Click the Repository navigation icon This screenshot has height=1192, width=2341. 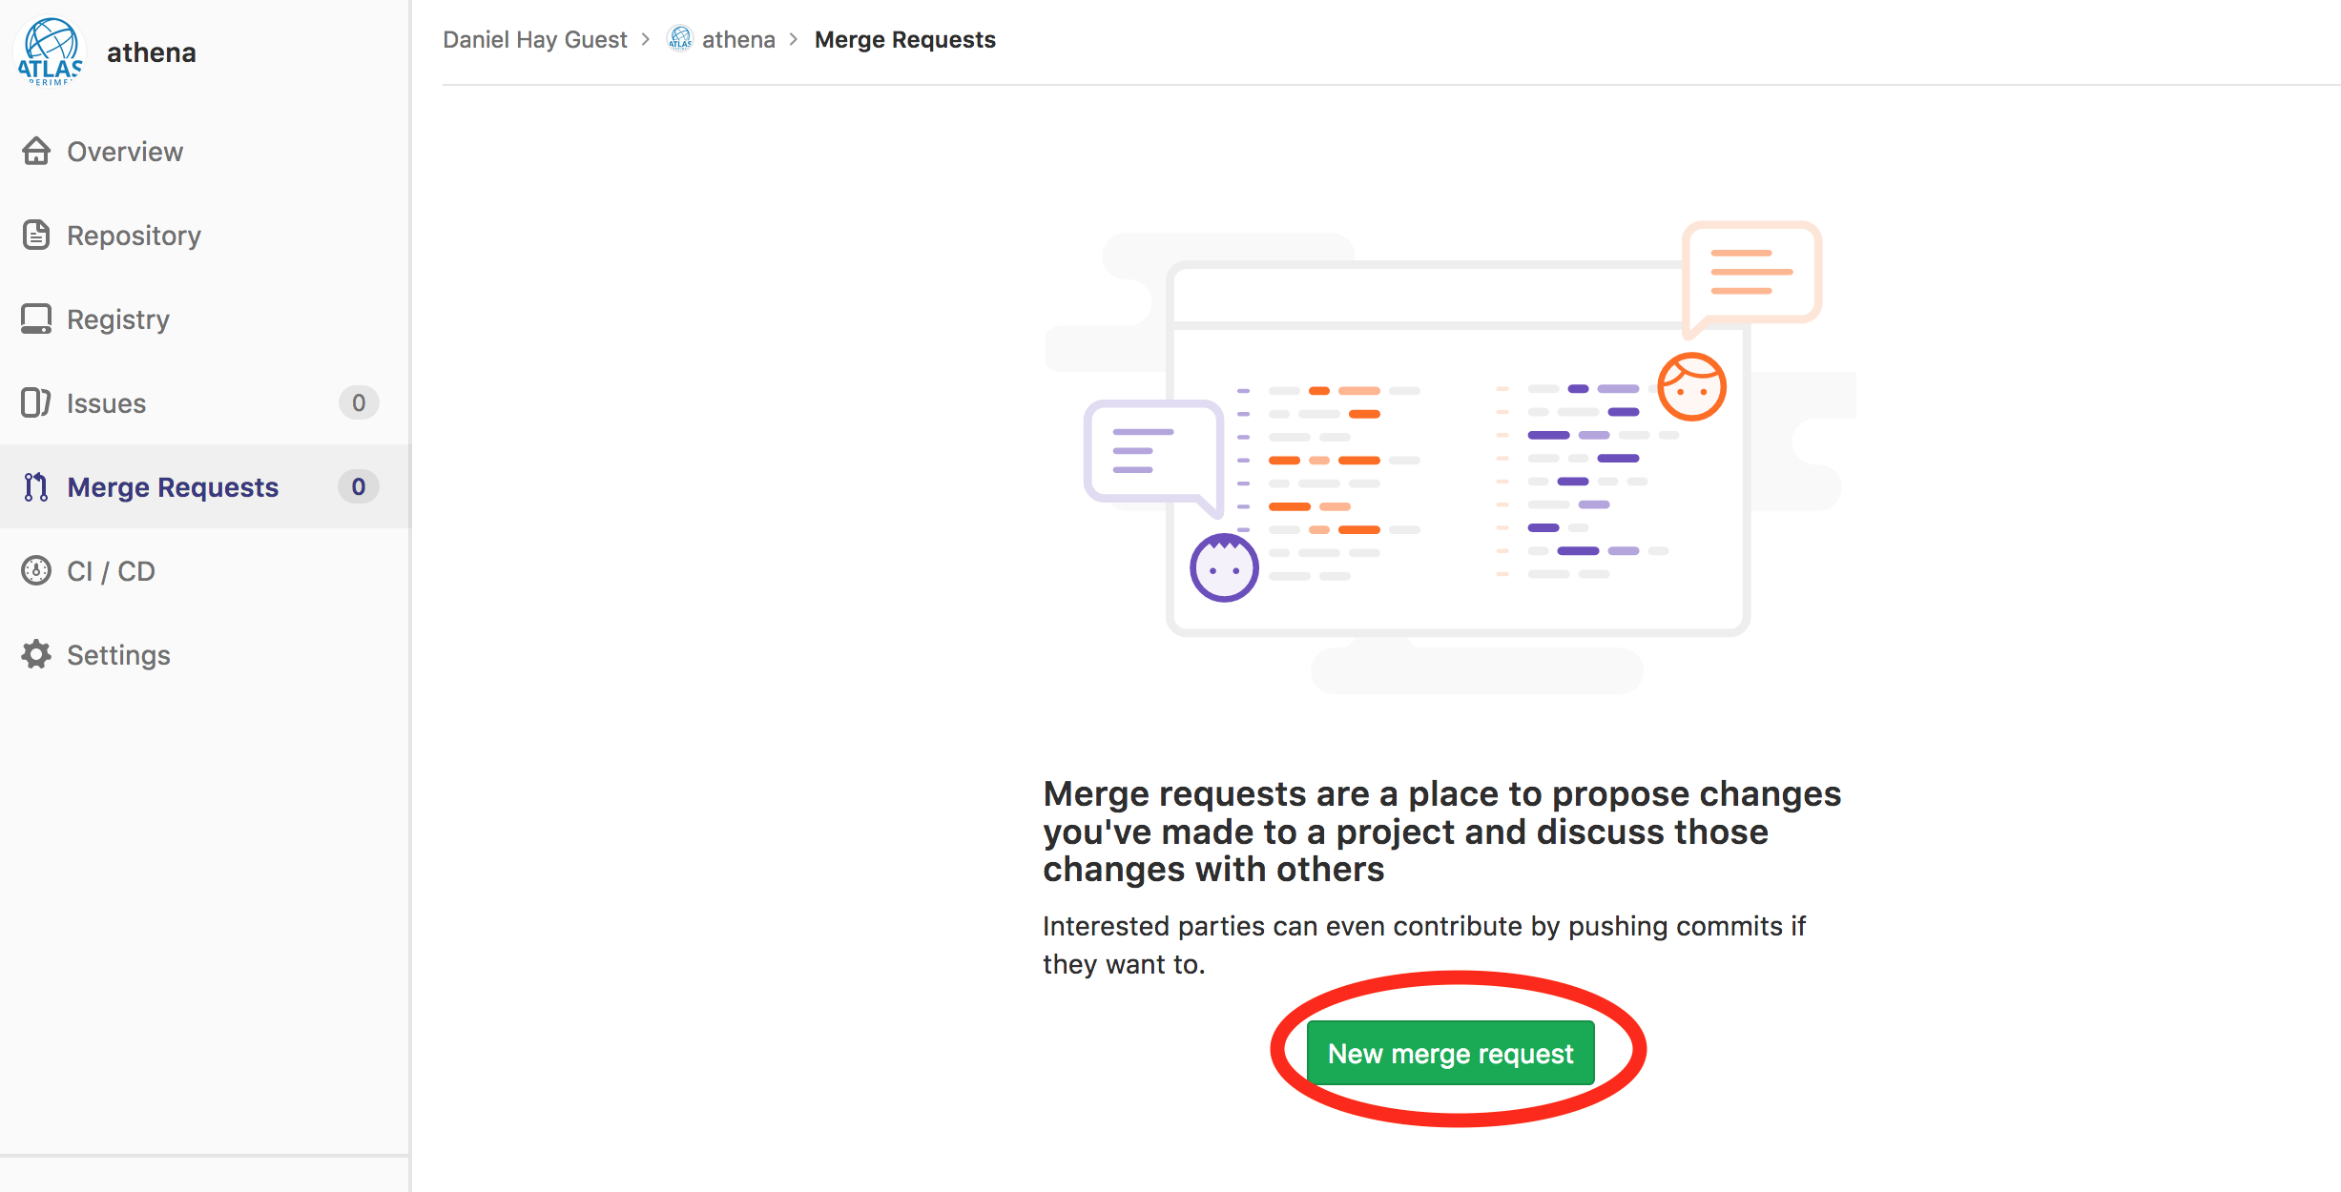pos(36,235)
